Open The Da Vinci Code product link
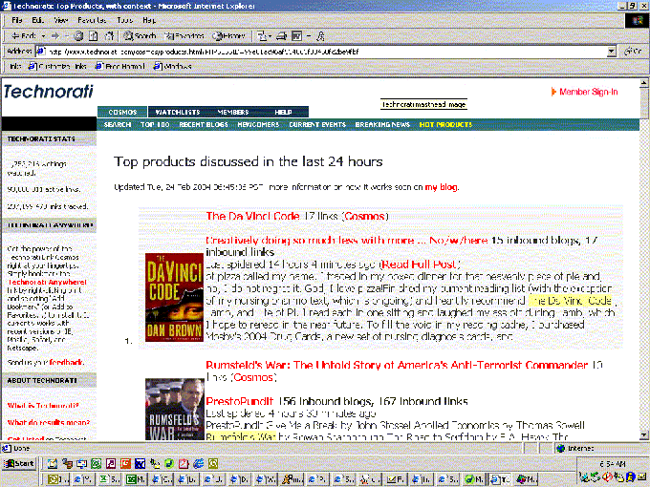Screen dimensions: 650x487 [x=252, y=216]
